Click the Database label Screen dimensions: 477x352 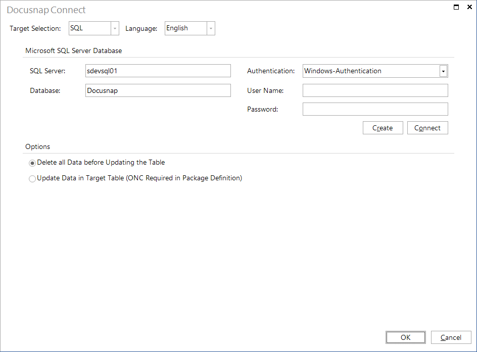pos(45,90)
